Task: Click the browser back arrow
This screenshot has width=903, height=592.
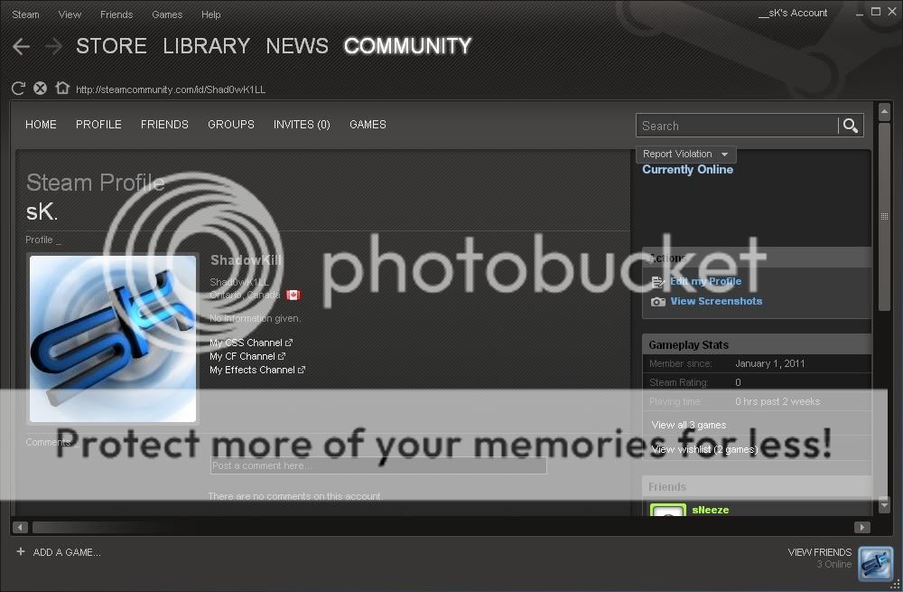Action: point(22,47)
